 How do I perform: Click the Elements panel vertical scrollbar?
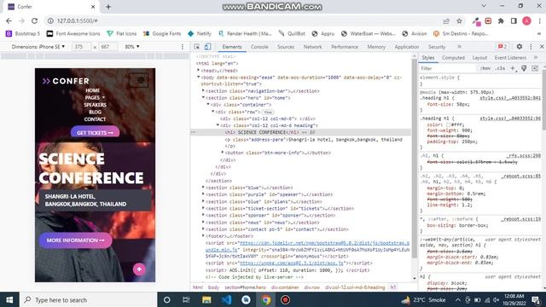pos(414,159)
